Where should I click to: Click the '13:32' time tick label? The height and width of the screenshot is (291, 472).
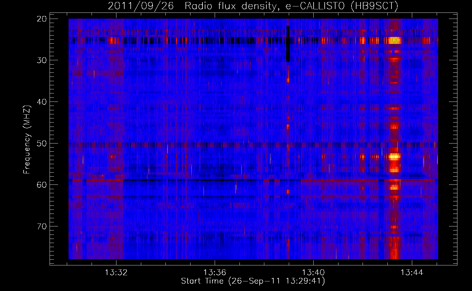pyautogui.click(x=116, y=273)
